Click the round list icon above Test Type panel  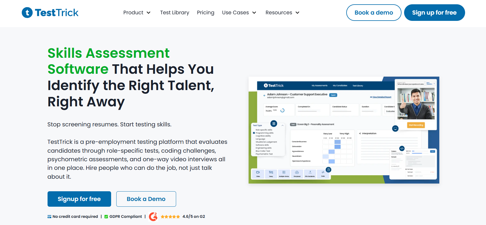tap(274, 124)
